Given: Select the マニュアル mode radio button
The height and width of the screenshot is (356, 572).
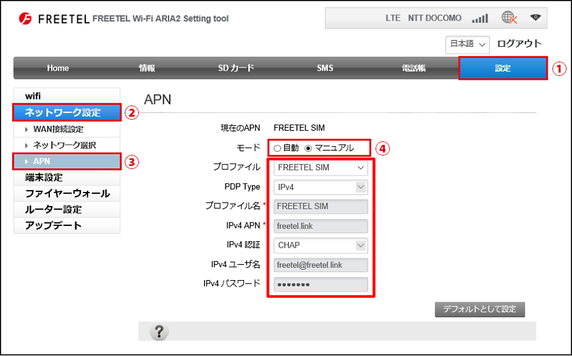Looking at the screenshot, I should point(309,148).
